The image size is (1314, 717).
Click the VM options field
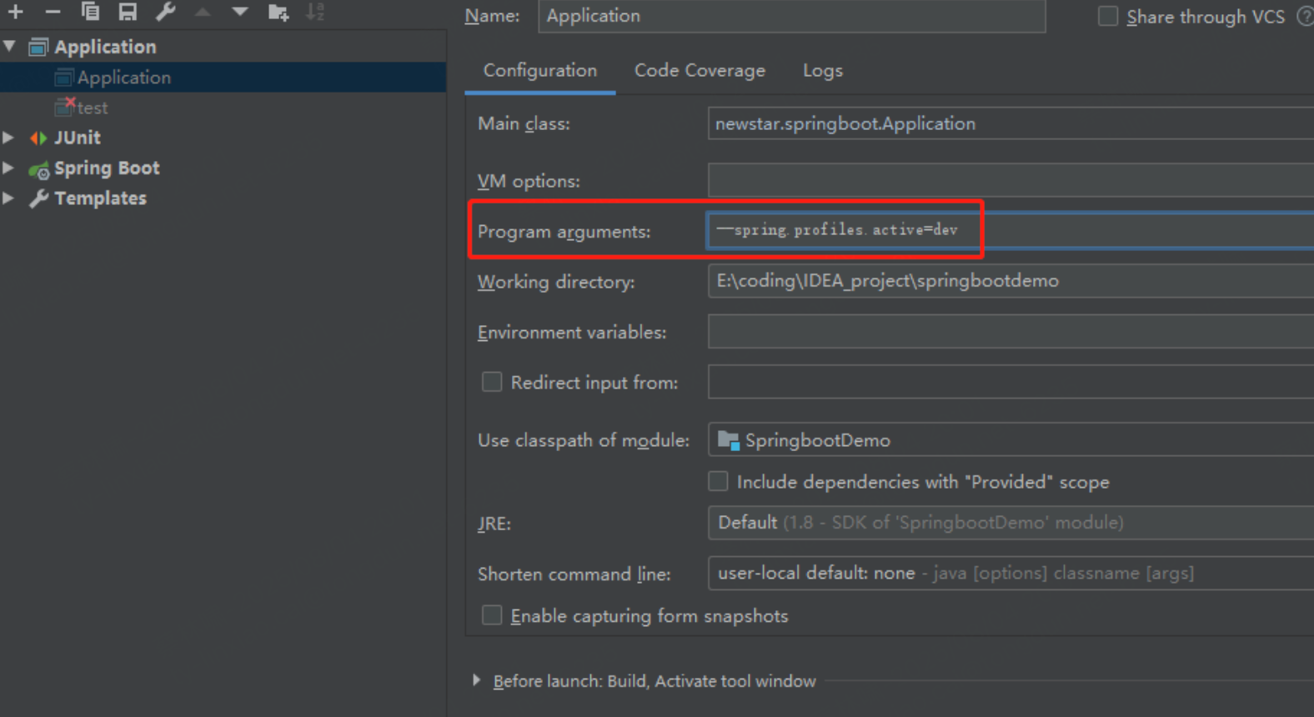(x=1011, y=180)
